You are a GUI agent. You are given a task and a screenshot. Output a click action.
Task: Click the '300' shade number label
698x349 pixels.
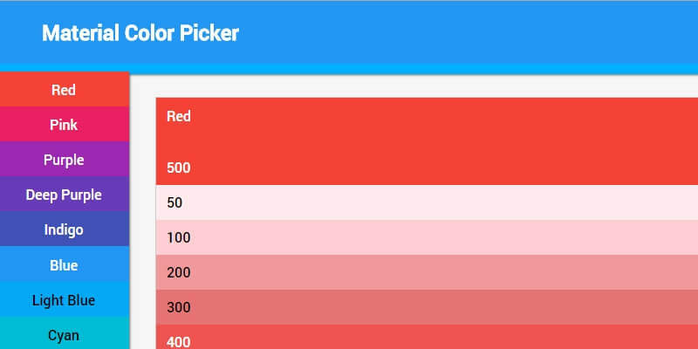(179, 307)
